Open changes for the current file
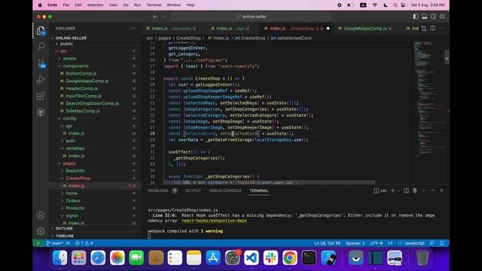 (424, 29)
